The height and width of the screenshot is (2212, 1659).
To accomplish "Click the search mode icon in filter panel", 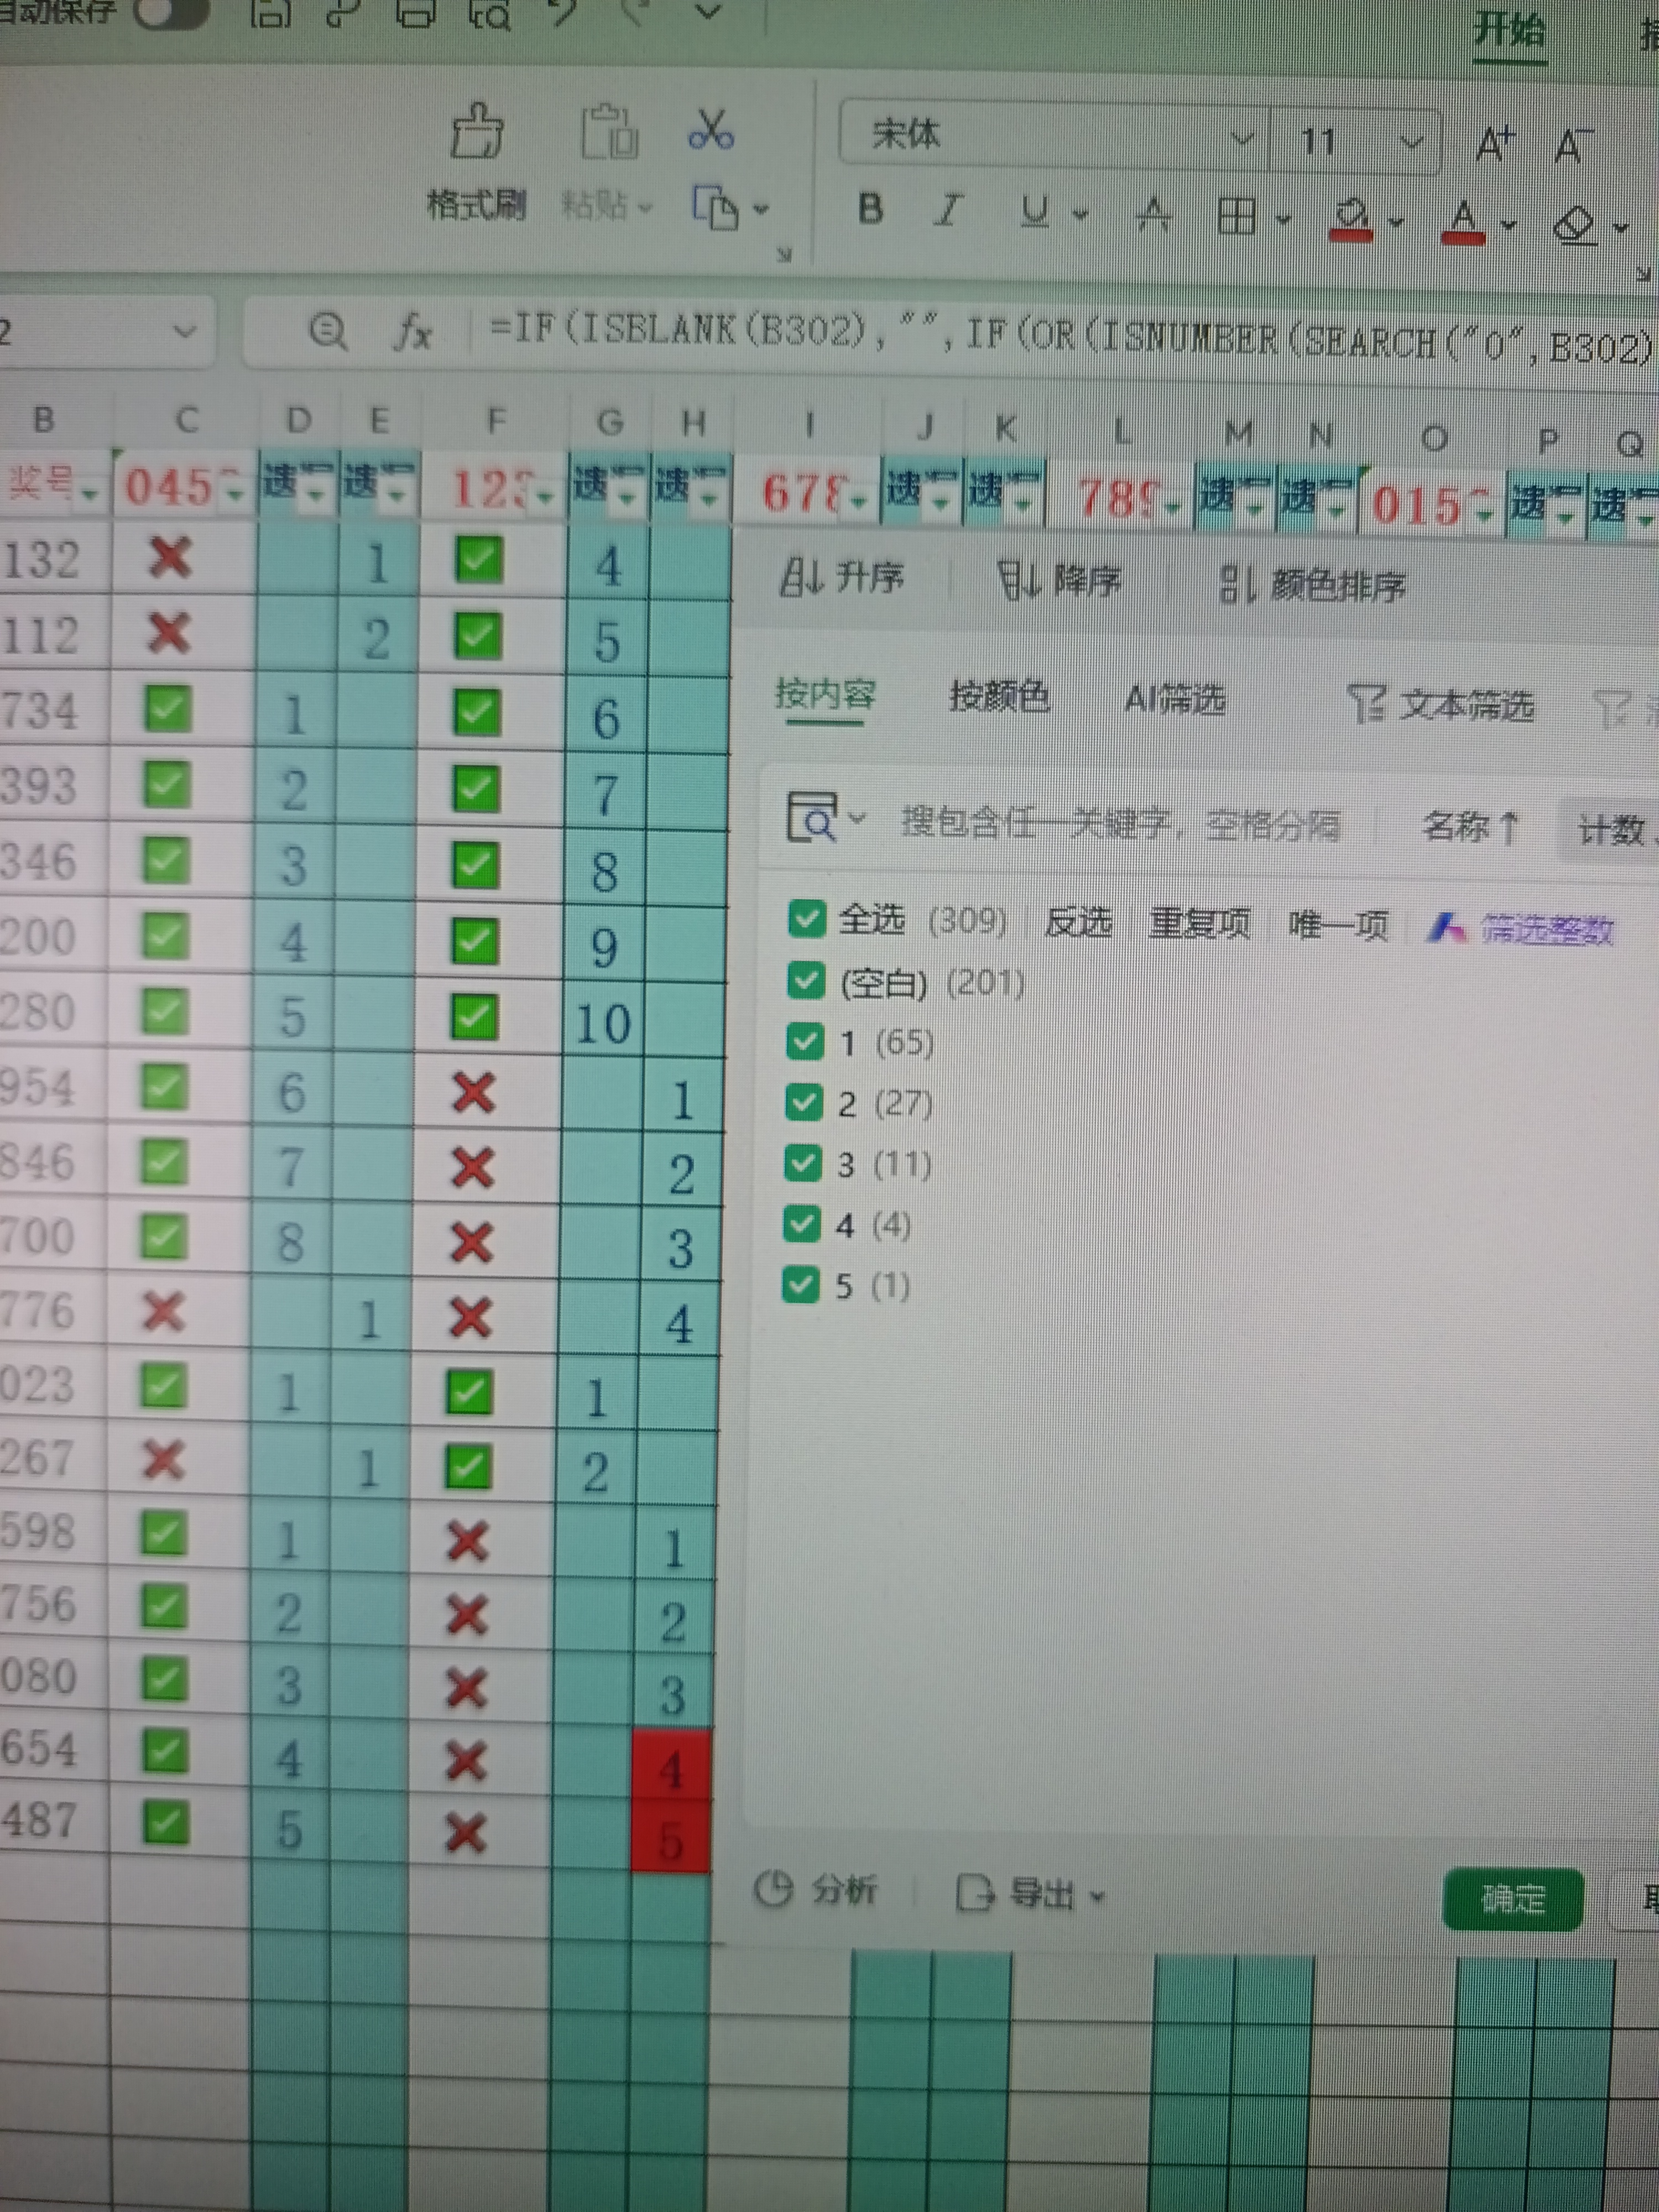I will [x=812, y=818].
